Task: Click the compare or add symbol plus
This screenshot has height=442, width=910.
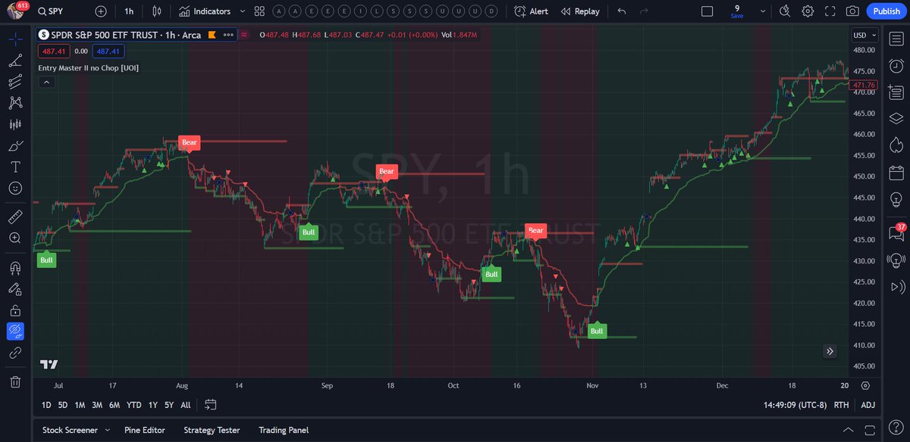Action: coord(101,11)
